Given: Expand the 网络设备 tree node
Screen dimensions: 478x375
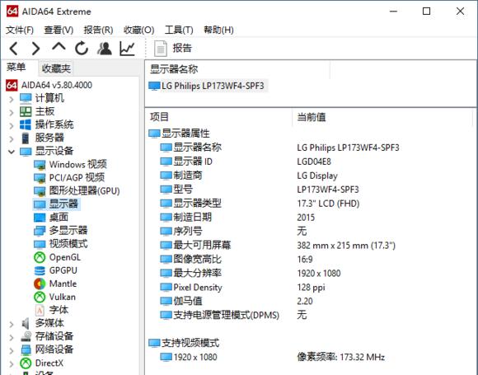Looking at the screenshot, I should (x=12, y=350).
